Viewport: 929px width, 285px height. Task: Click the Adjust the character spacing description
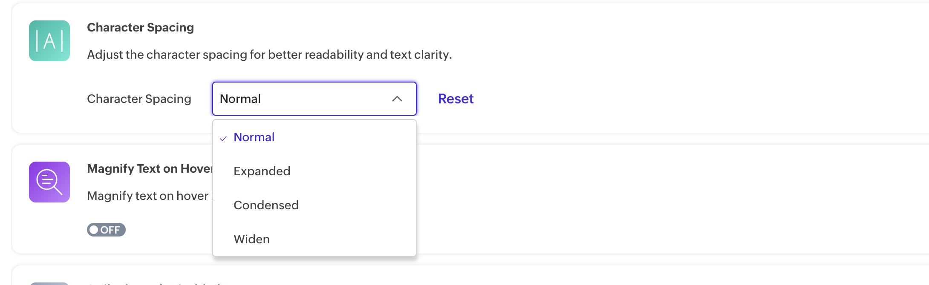coord(269,54)
